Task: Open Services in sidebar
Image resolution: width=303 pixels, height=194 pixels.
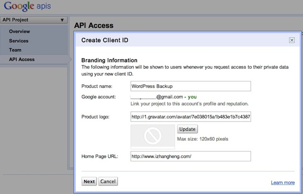Action: click(x=18, y=41)
